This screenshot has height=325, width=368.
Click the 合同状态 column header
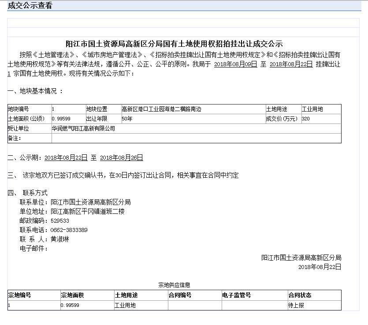[x=300, y=295]
